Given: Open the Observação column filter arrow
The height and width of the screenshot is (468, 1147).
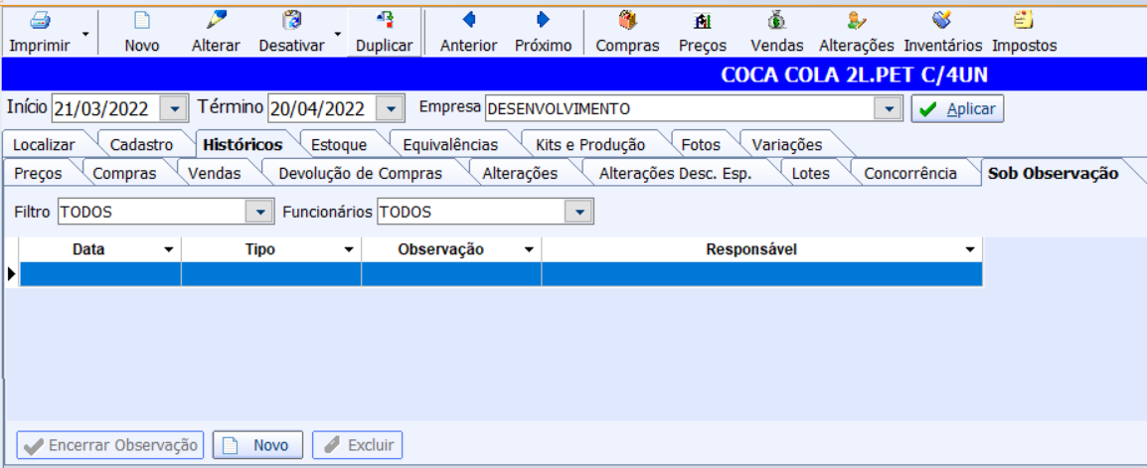Looking at the screenshot, I should click(529, 250).
